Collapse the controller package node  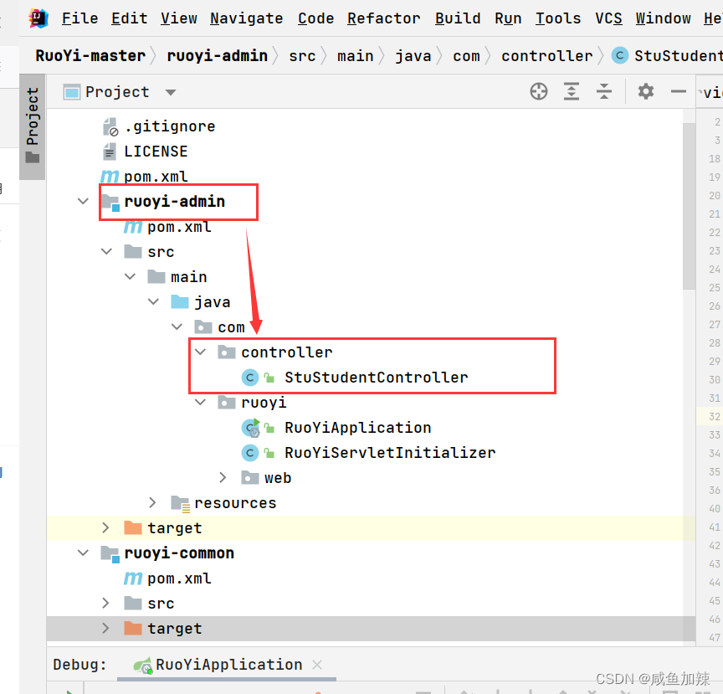(201, 352)
